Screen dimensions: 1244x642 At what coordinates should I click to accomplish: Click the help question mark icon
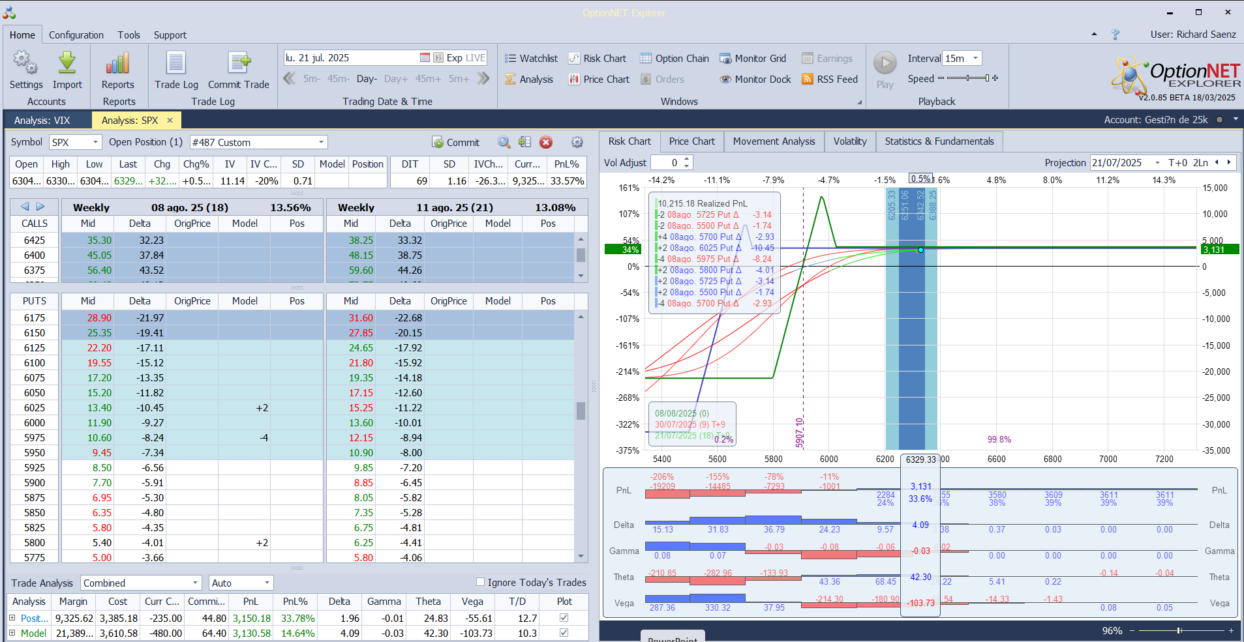click(1115, 35)
